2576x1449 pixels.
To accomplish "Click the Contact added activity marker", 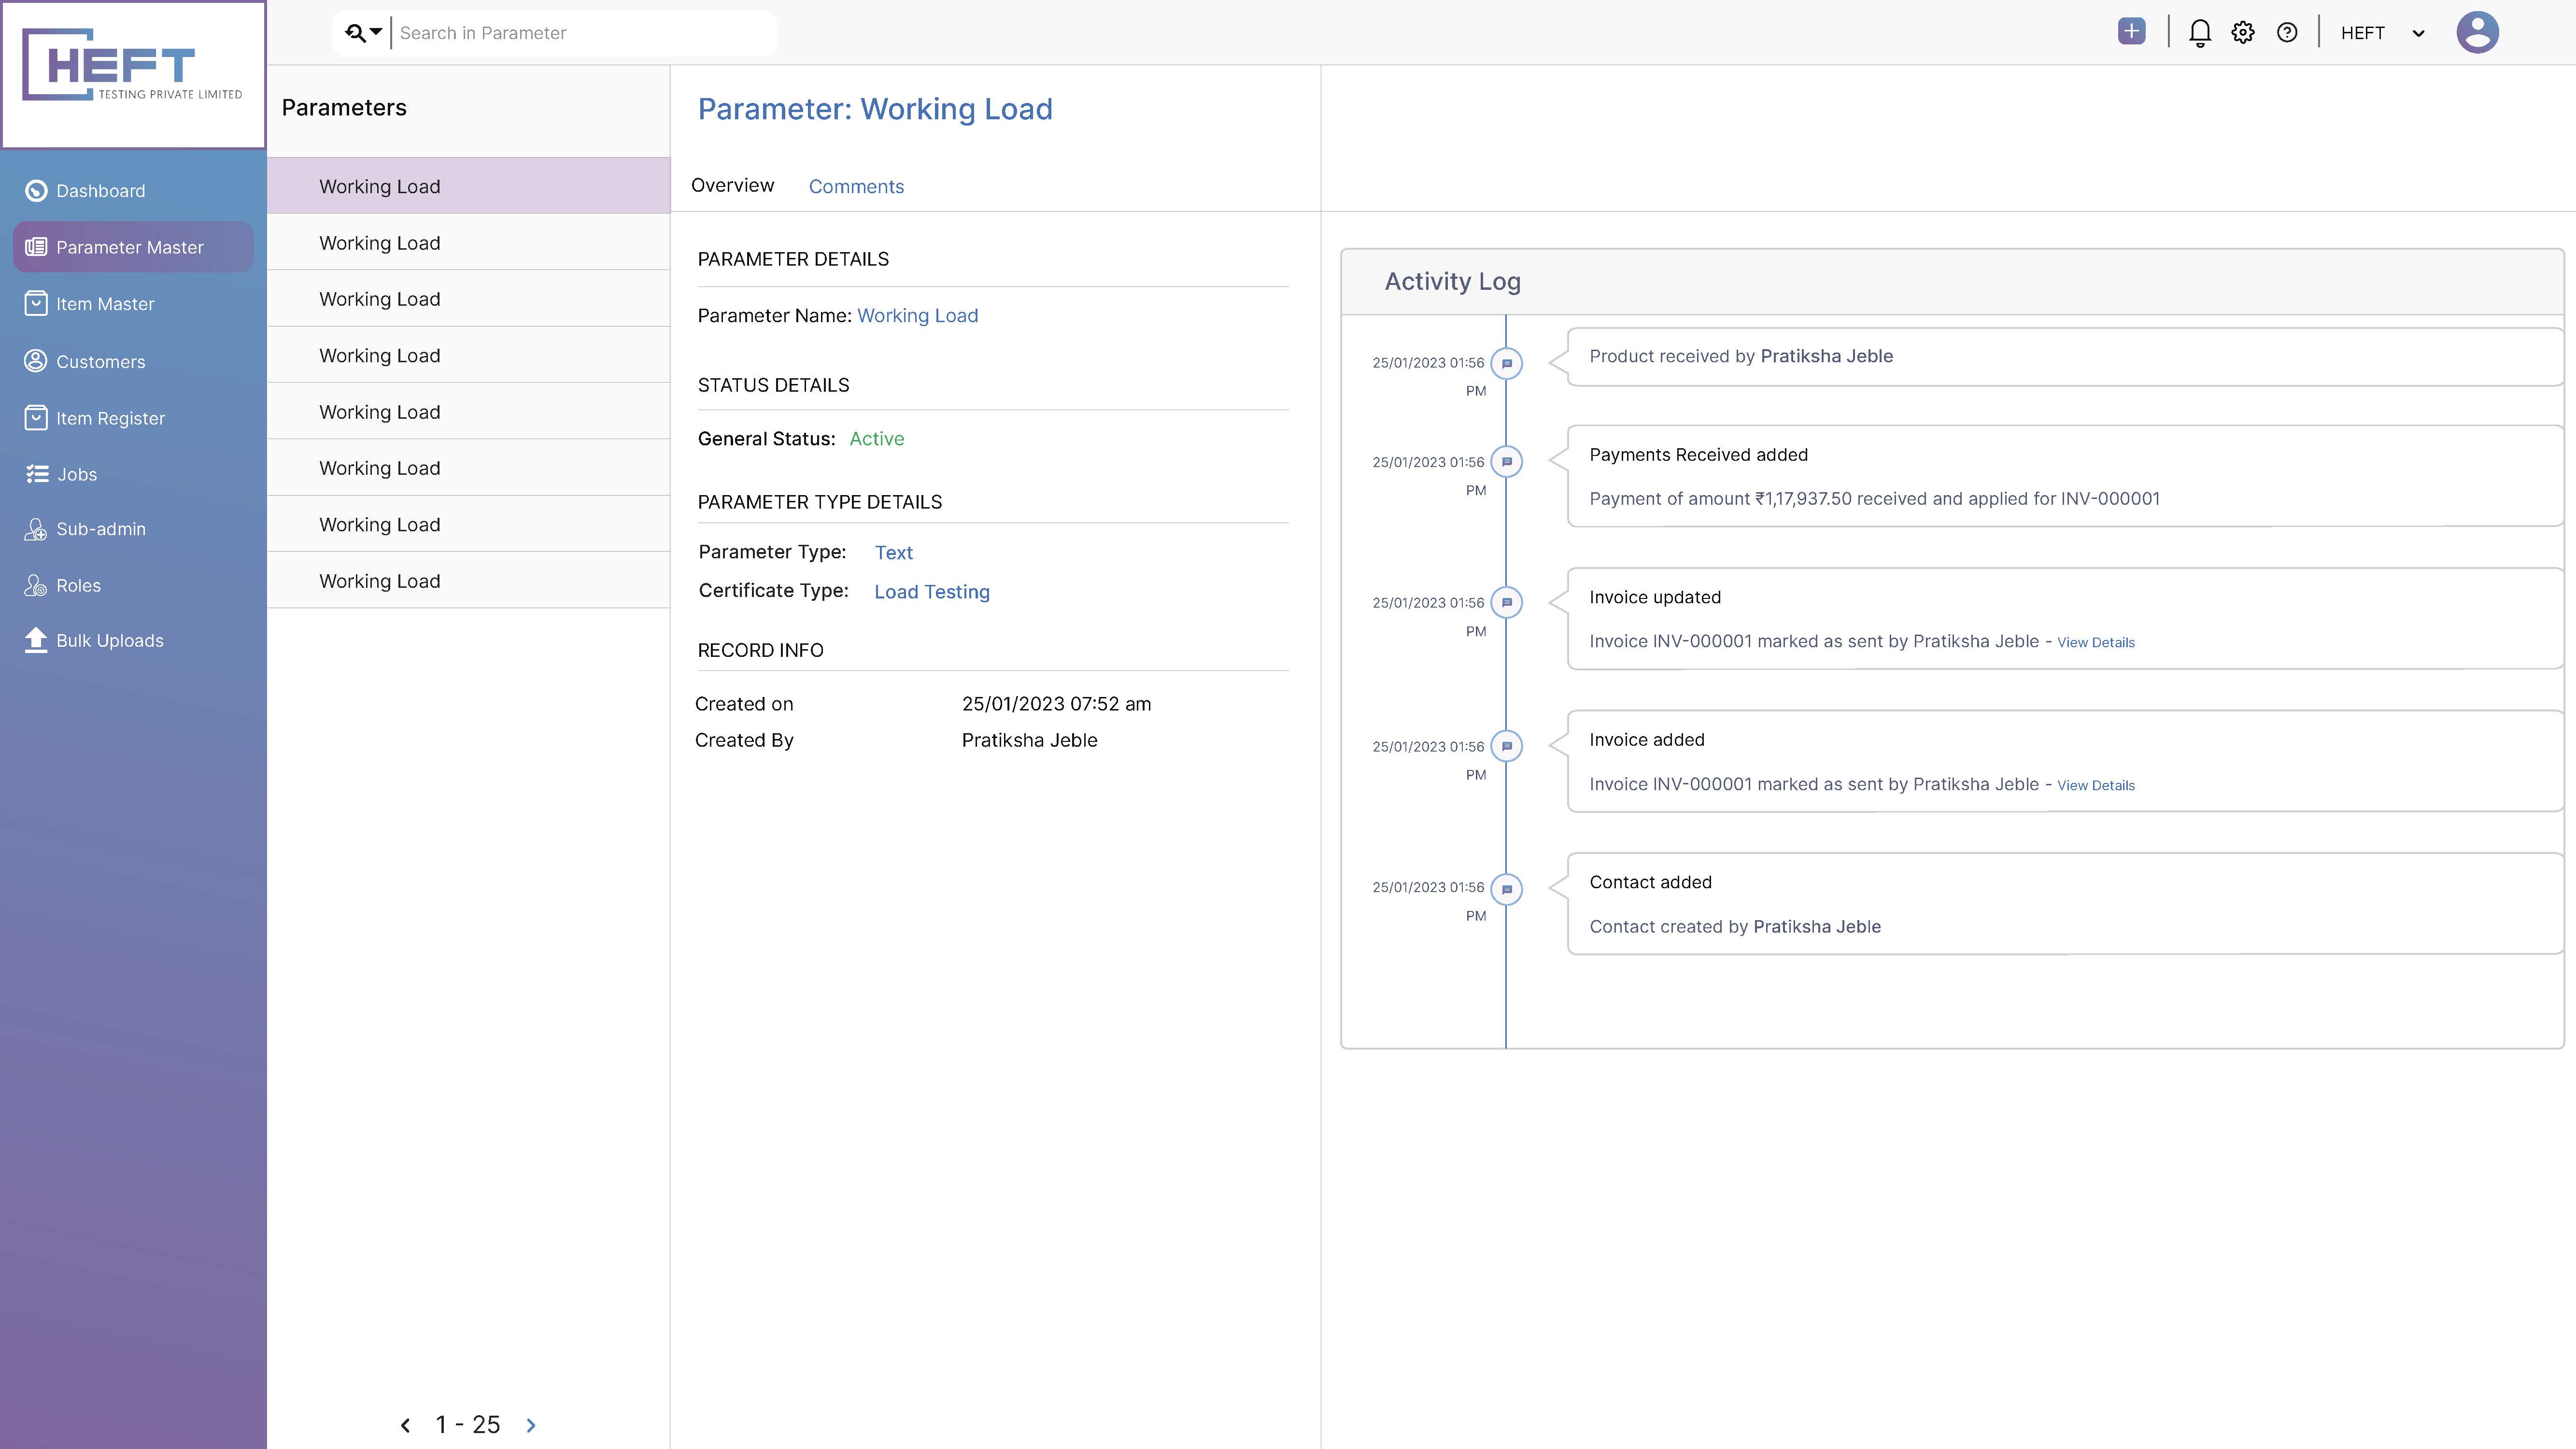I will 1507,889.
